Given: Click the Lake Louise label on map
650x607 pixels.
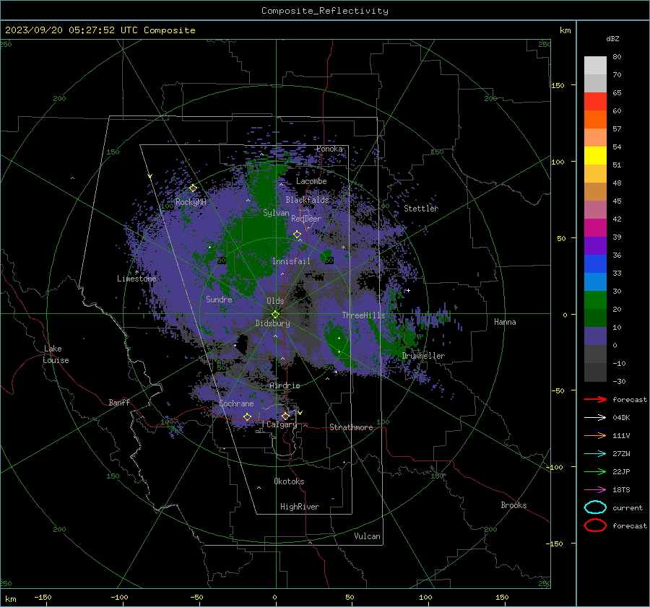Looking at the screenshot, I should click(x=56, y=354).
